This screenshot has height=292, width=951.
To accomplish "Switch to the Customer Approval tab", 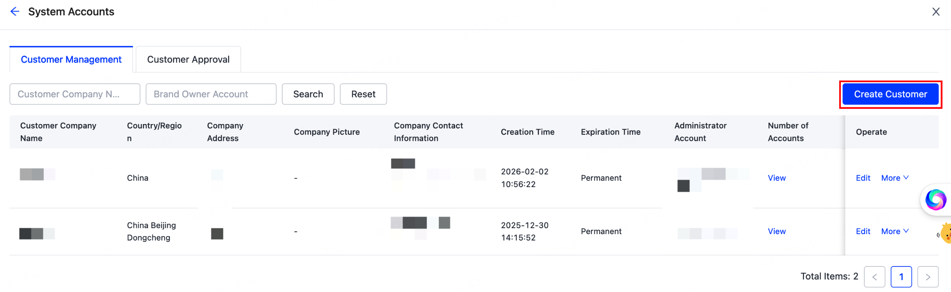I will point(188,59).
